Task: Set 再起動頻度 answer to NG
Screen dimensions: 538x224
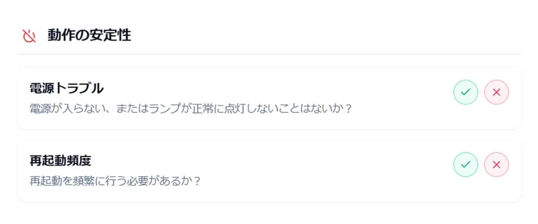Action: (x=496, y=165)
